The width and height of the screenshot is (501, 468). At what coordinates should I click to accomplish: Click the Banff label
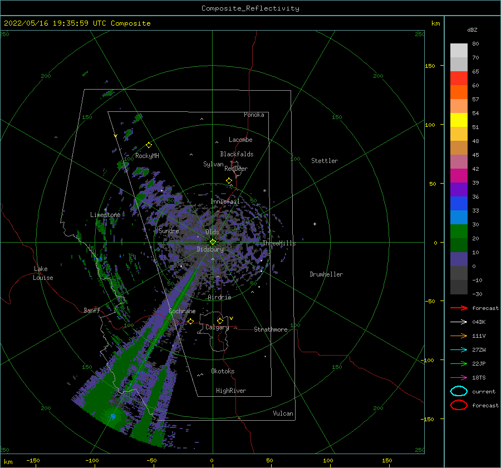[x=92, y=310]
